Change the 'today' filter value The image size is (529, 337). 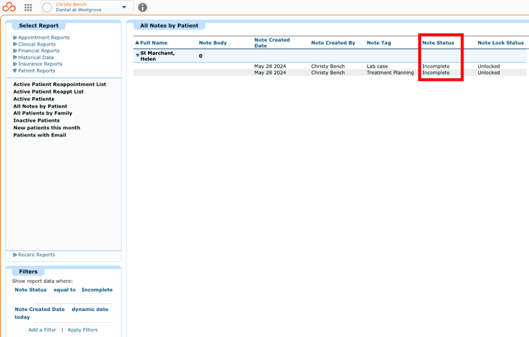(23, 317)
